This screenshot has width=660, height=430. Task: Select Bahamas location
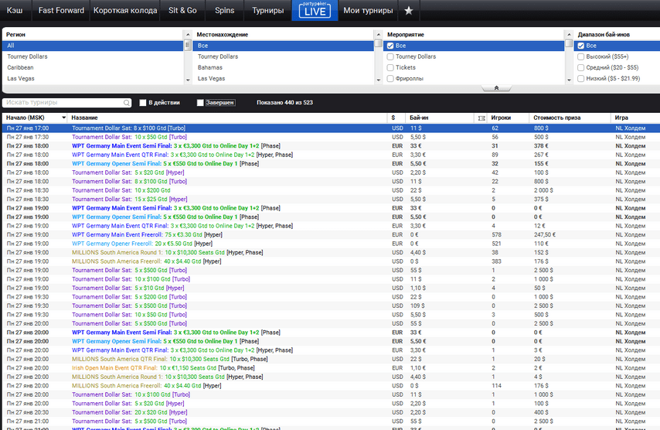[283, 67]
